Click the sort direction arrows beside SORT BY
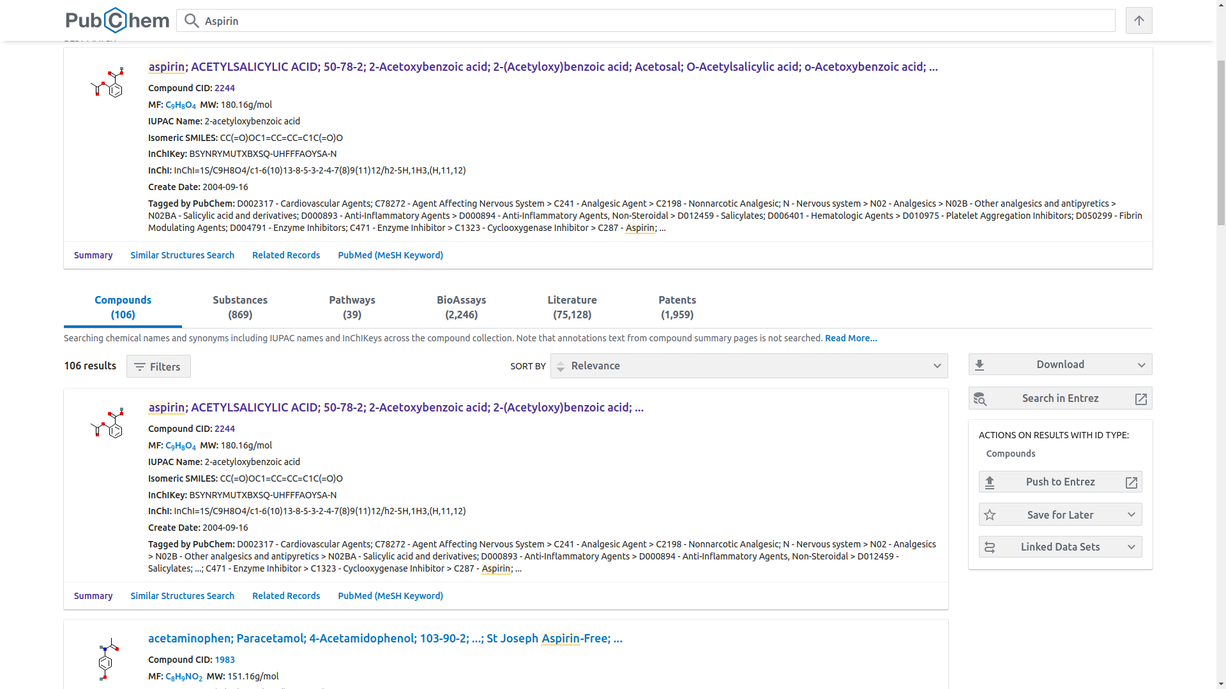The height and width of the screenshot is (689, 1226). click(561, 366)
